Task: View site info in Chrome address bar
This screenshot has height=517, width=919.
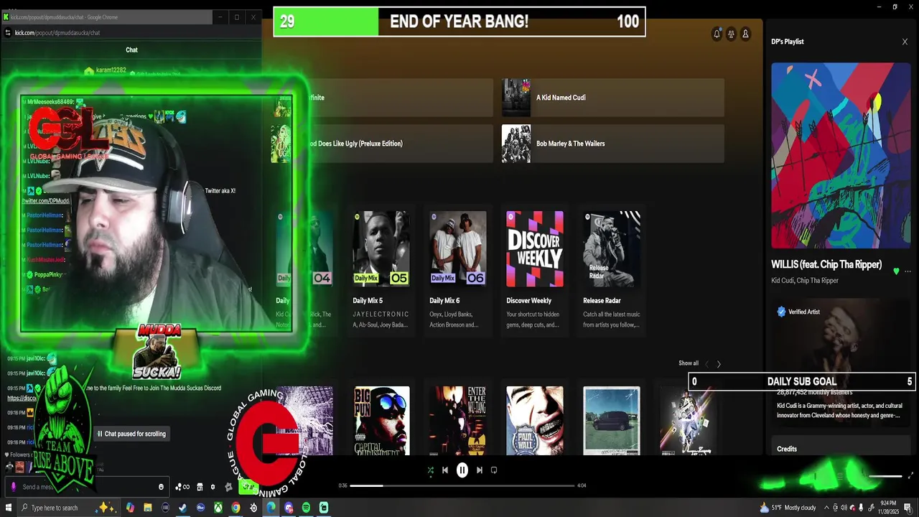Action: pos(8,32)
